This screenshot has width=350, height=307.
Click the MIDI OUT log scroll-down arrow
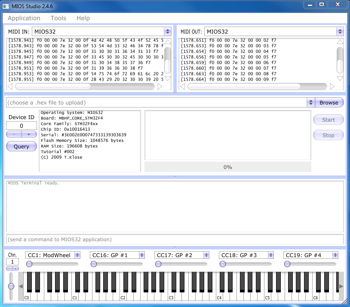340,78
